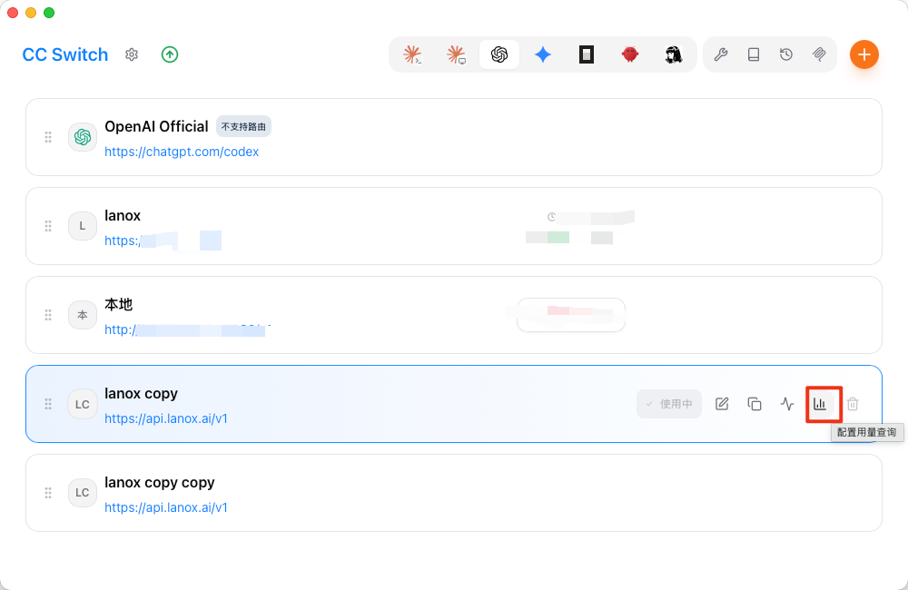Grab the drag handle of 本地 provider
The height and width of the screenshot is (590, 908).
[48, 315]
